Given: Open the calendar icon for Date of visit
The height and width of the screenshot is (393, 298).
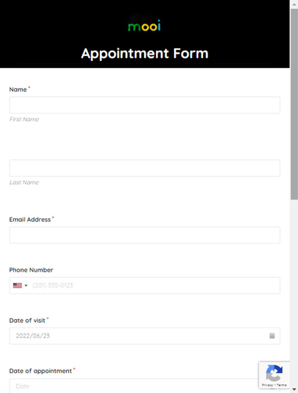Looking at the screenshot, I should tap(272, 335).
